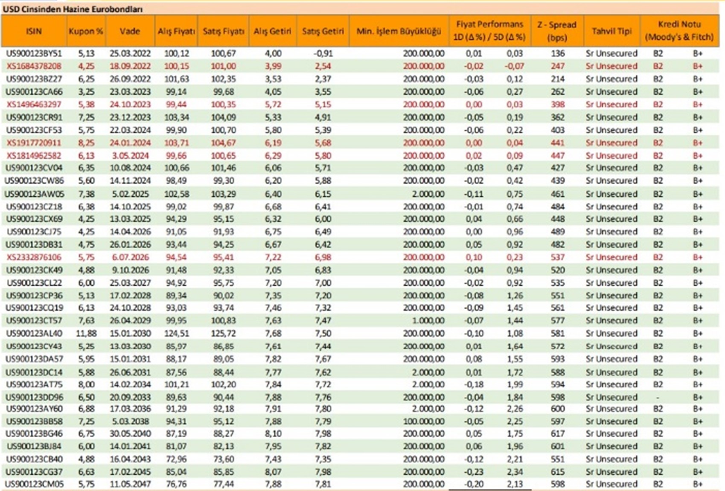Click the 5D performance value 2,34

[x=515, y=472]
